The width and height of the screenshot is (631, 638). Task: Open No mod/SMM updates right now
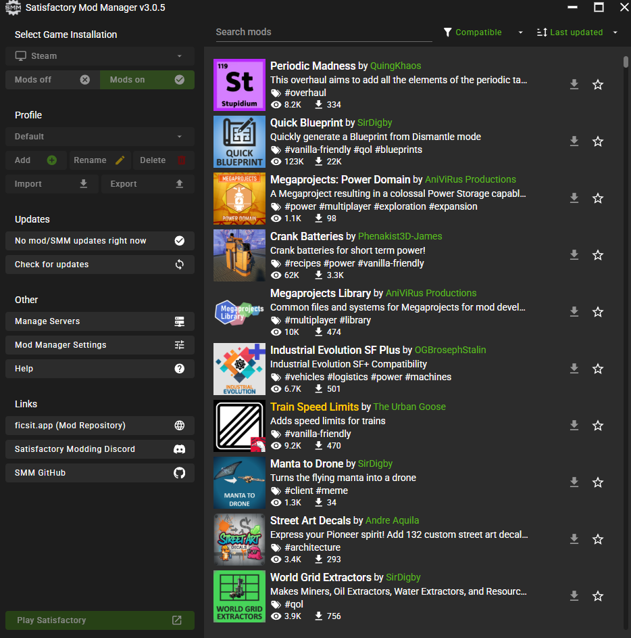(x=100, y=241)
